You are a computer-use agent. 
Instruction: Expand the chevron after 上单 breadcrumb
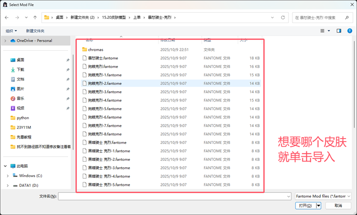(x=144, y=18)
